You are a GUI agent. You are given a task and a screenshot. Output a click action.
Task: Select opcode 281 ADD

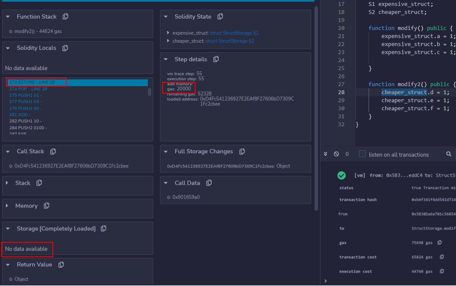(20, 115)
